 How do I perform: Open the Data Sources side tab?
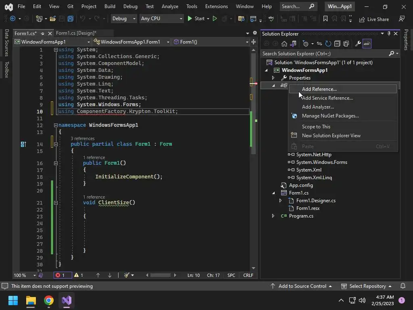(x=6, y=43)
